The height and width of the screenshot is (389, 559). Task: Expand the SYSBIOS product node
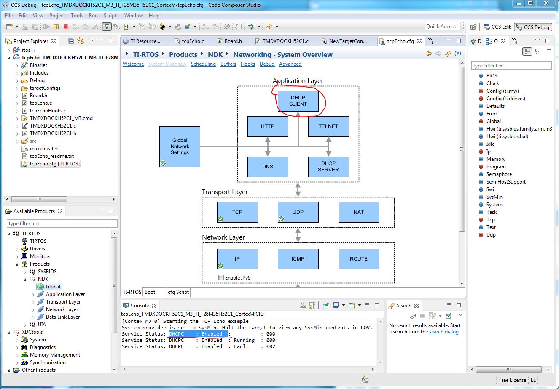coord(25,272)
